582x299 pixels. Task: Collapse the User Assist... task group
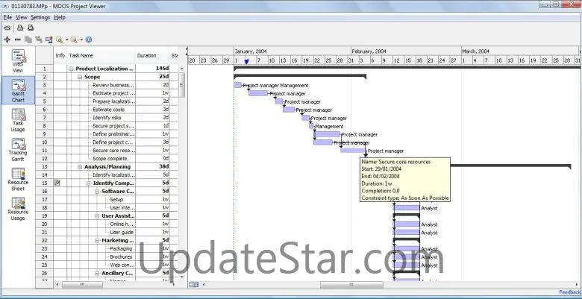pos(97,216)
